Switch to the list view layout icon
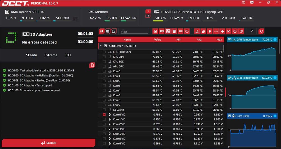Screen dimensions: 281x149 (x=102, y=31)
